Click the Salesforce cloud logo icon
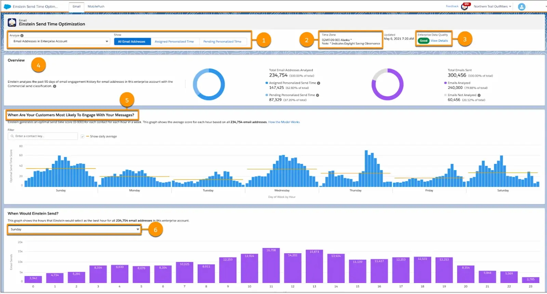Image resolution: width=547 pixels, height=294 pixels. click(x=7, y=6)
